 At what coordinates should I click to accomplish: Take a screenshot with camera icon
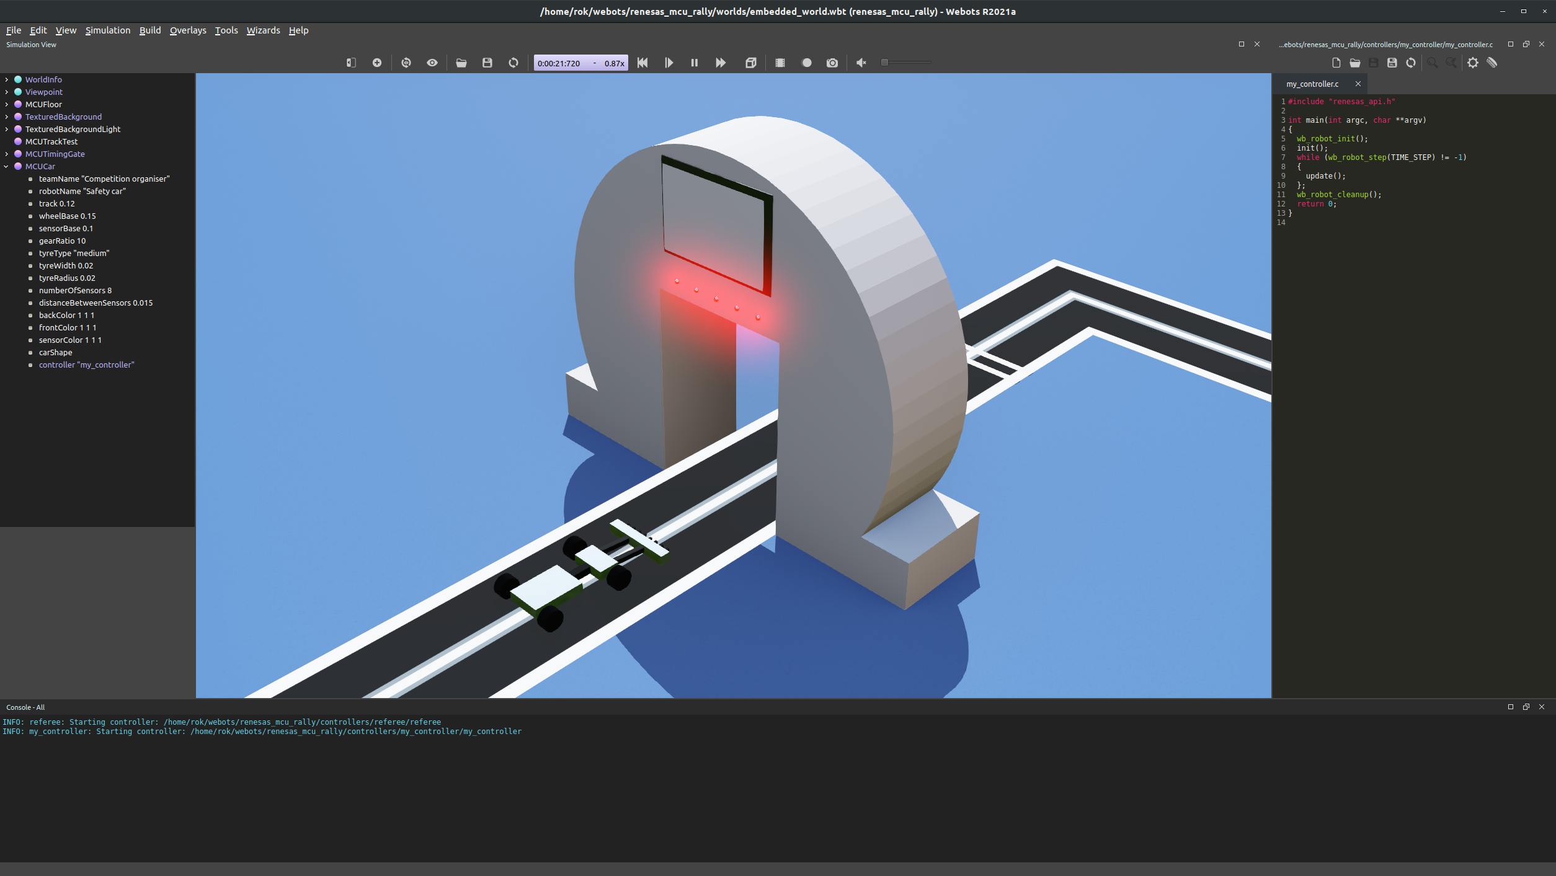[832, 63]
